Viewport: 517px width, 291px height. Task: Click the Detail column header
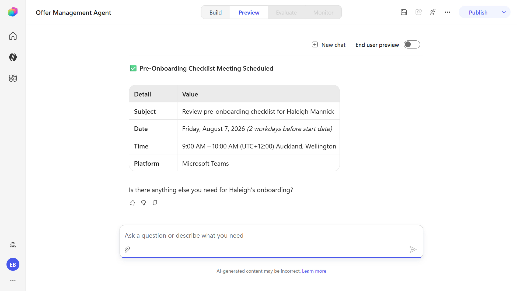(153, 94)
